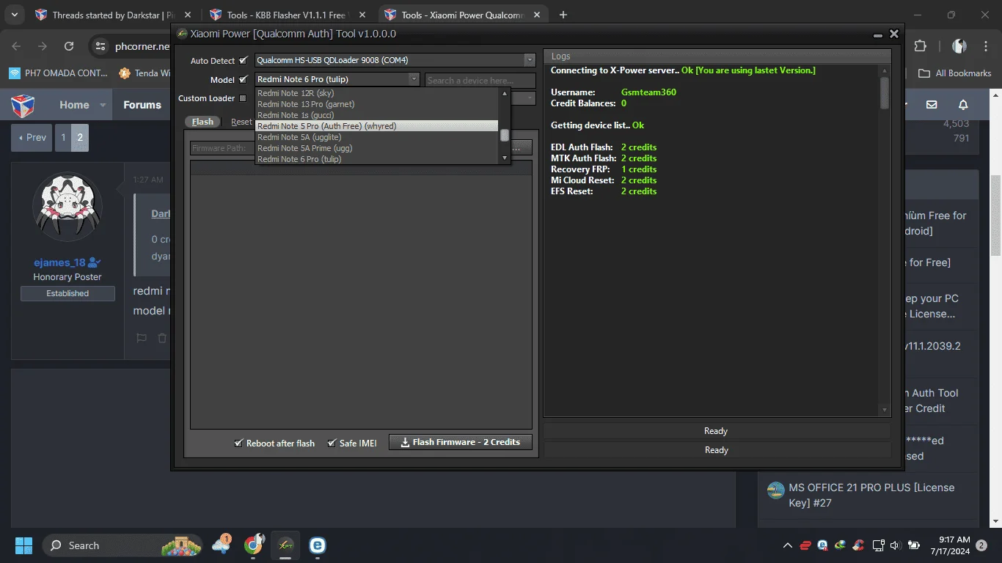This screenshot has width=1002, height=563.
Task: Select Redmi Note 13 Pro (garnet)
Action: point(377,104)
